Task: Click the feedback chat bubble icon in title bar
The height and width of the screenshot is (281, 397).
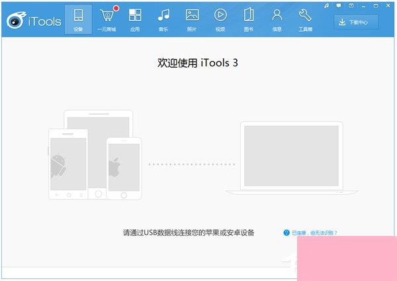Action: [339, 5]
